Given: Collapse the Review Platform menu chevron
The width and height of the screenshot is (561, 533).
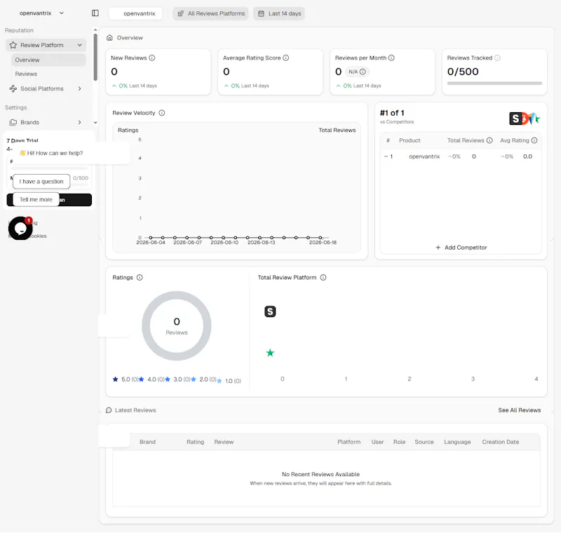Looking at the screenshot, I should pyautogui.click(x=79, y=45).
